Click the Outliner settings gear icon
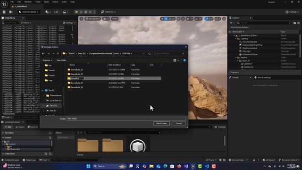This screenshot has width=302, height=170. [299, 23]
